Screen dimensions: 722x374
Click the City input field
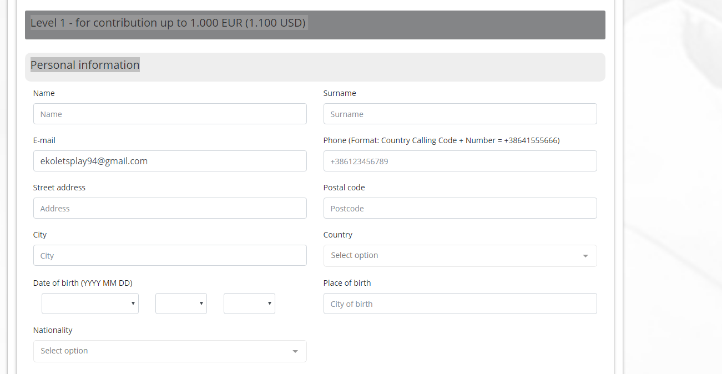point(170,255)
